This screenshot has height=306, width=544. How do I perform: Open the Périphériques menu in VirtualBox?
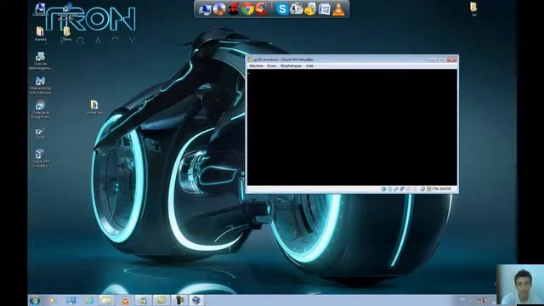click(291, 65)
